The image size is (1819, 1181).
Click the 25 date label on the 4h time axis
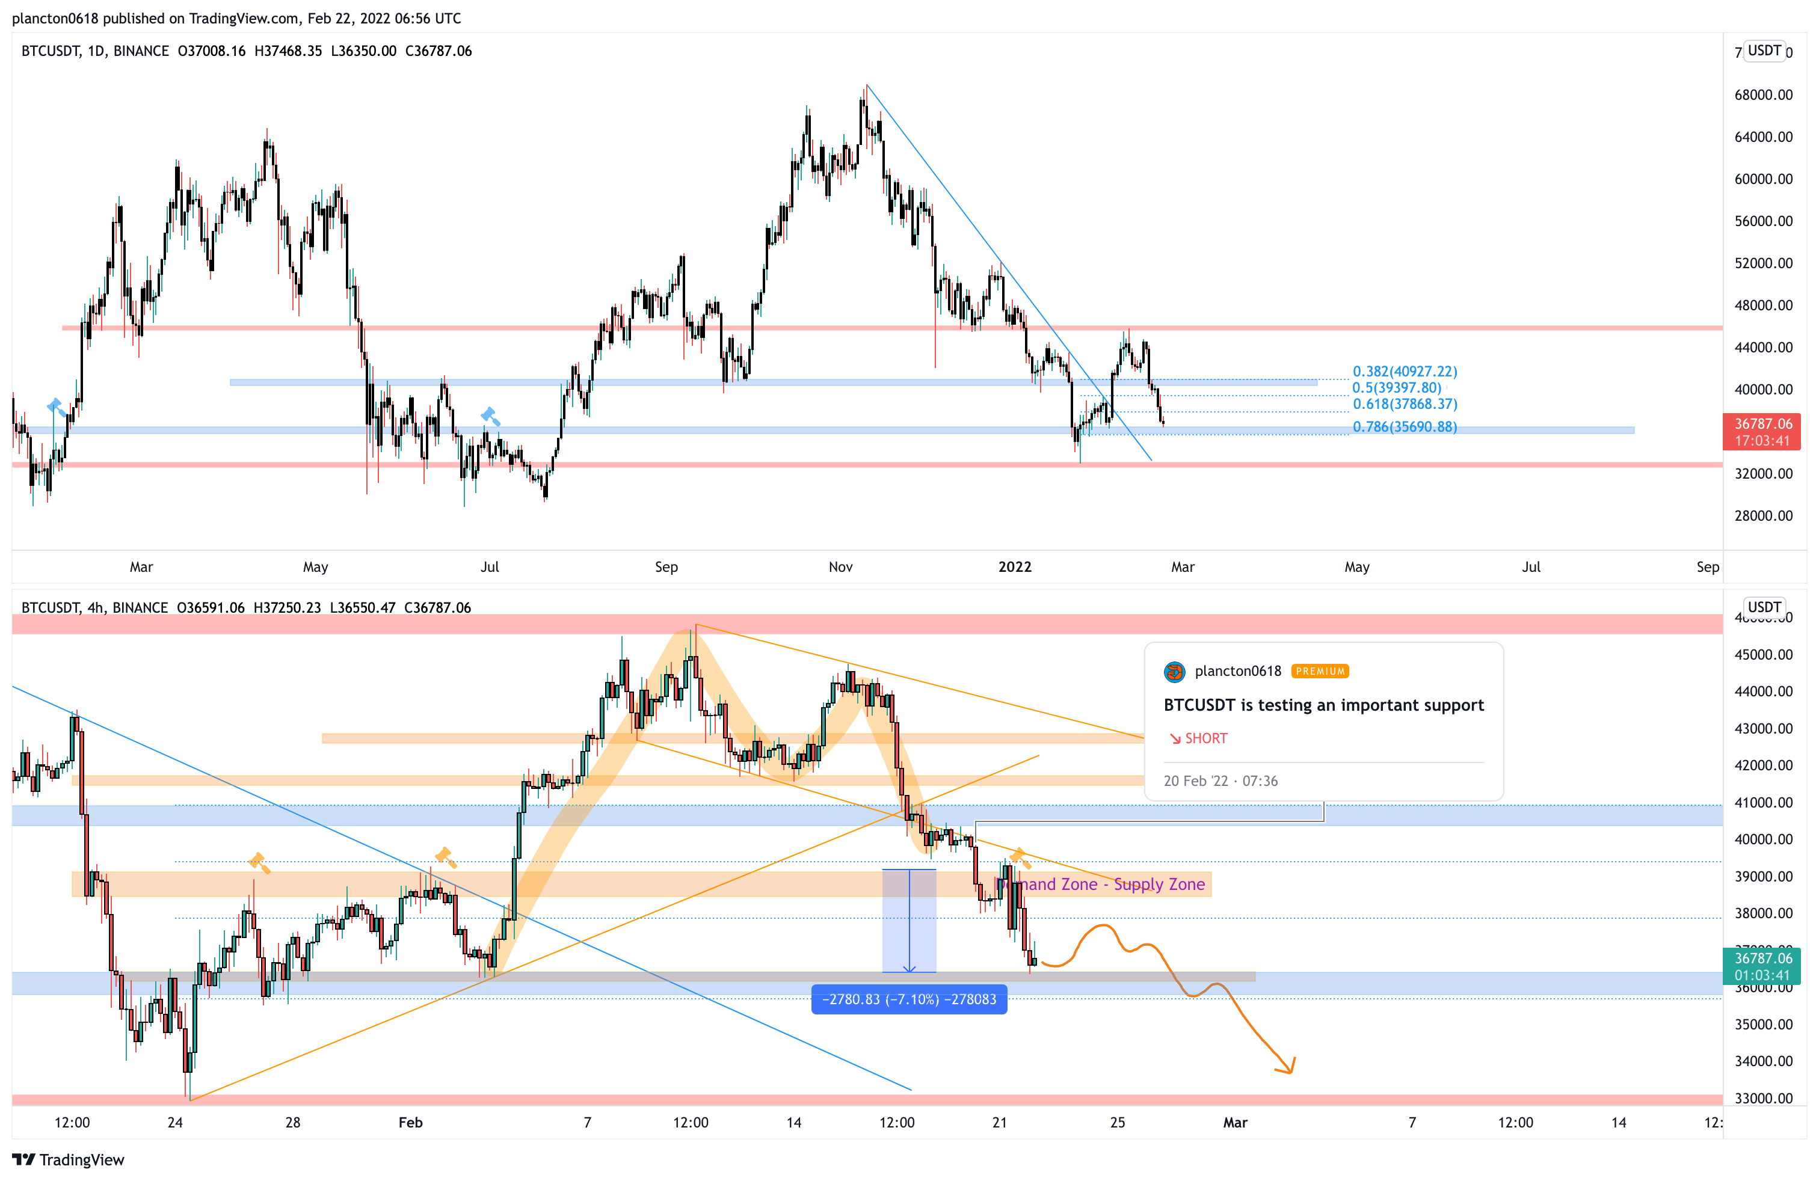tap(1118, 1122)
